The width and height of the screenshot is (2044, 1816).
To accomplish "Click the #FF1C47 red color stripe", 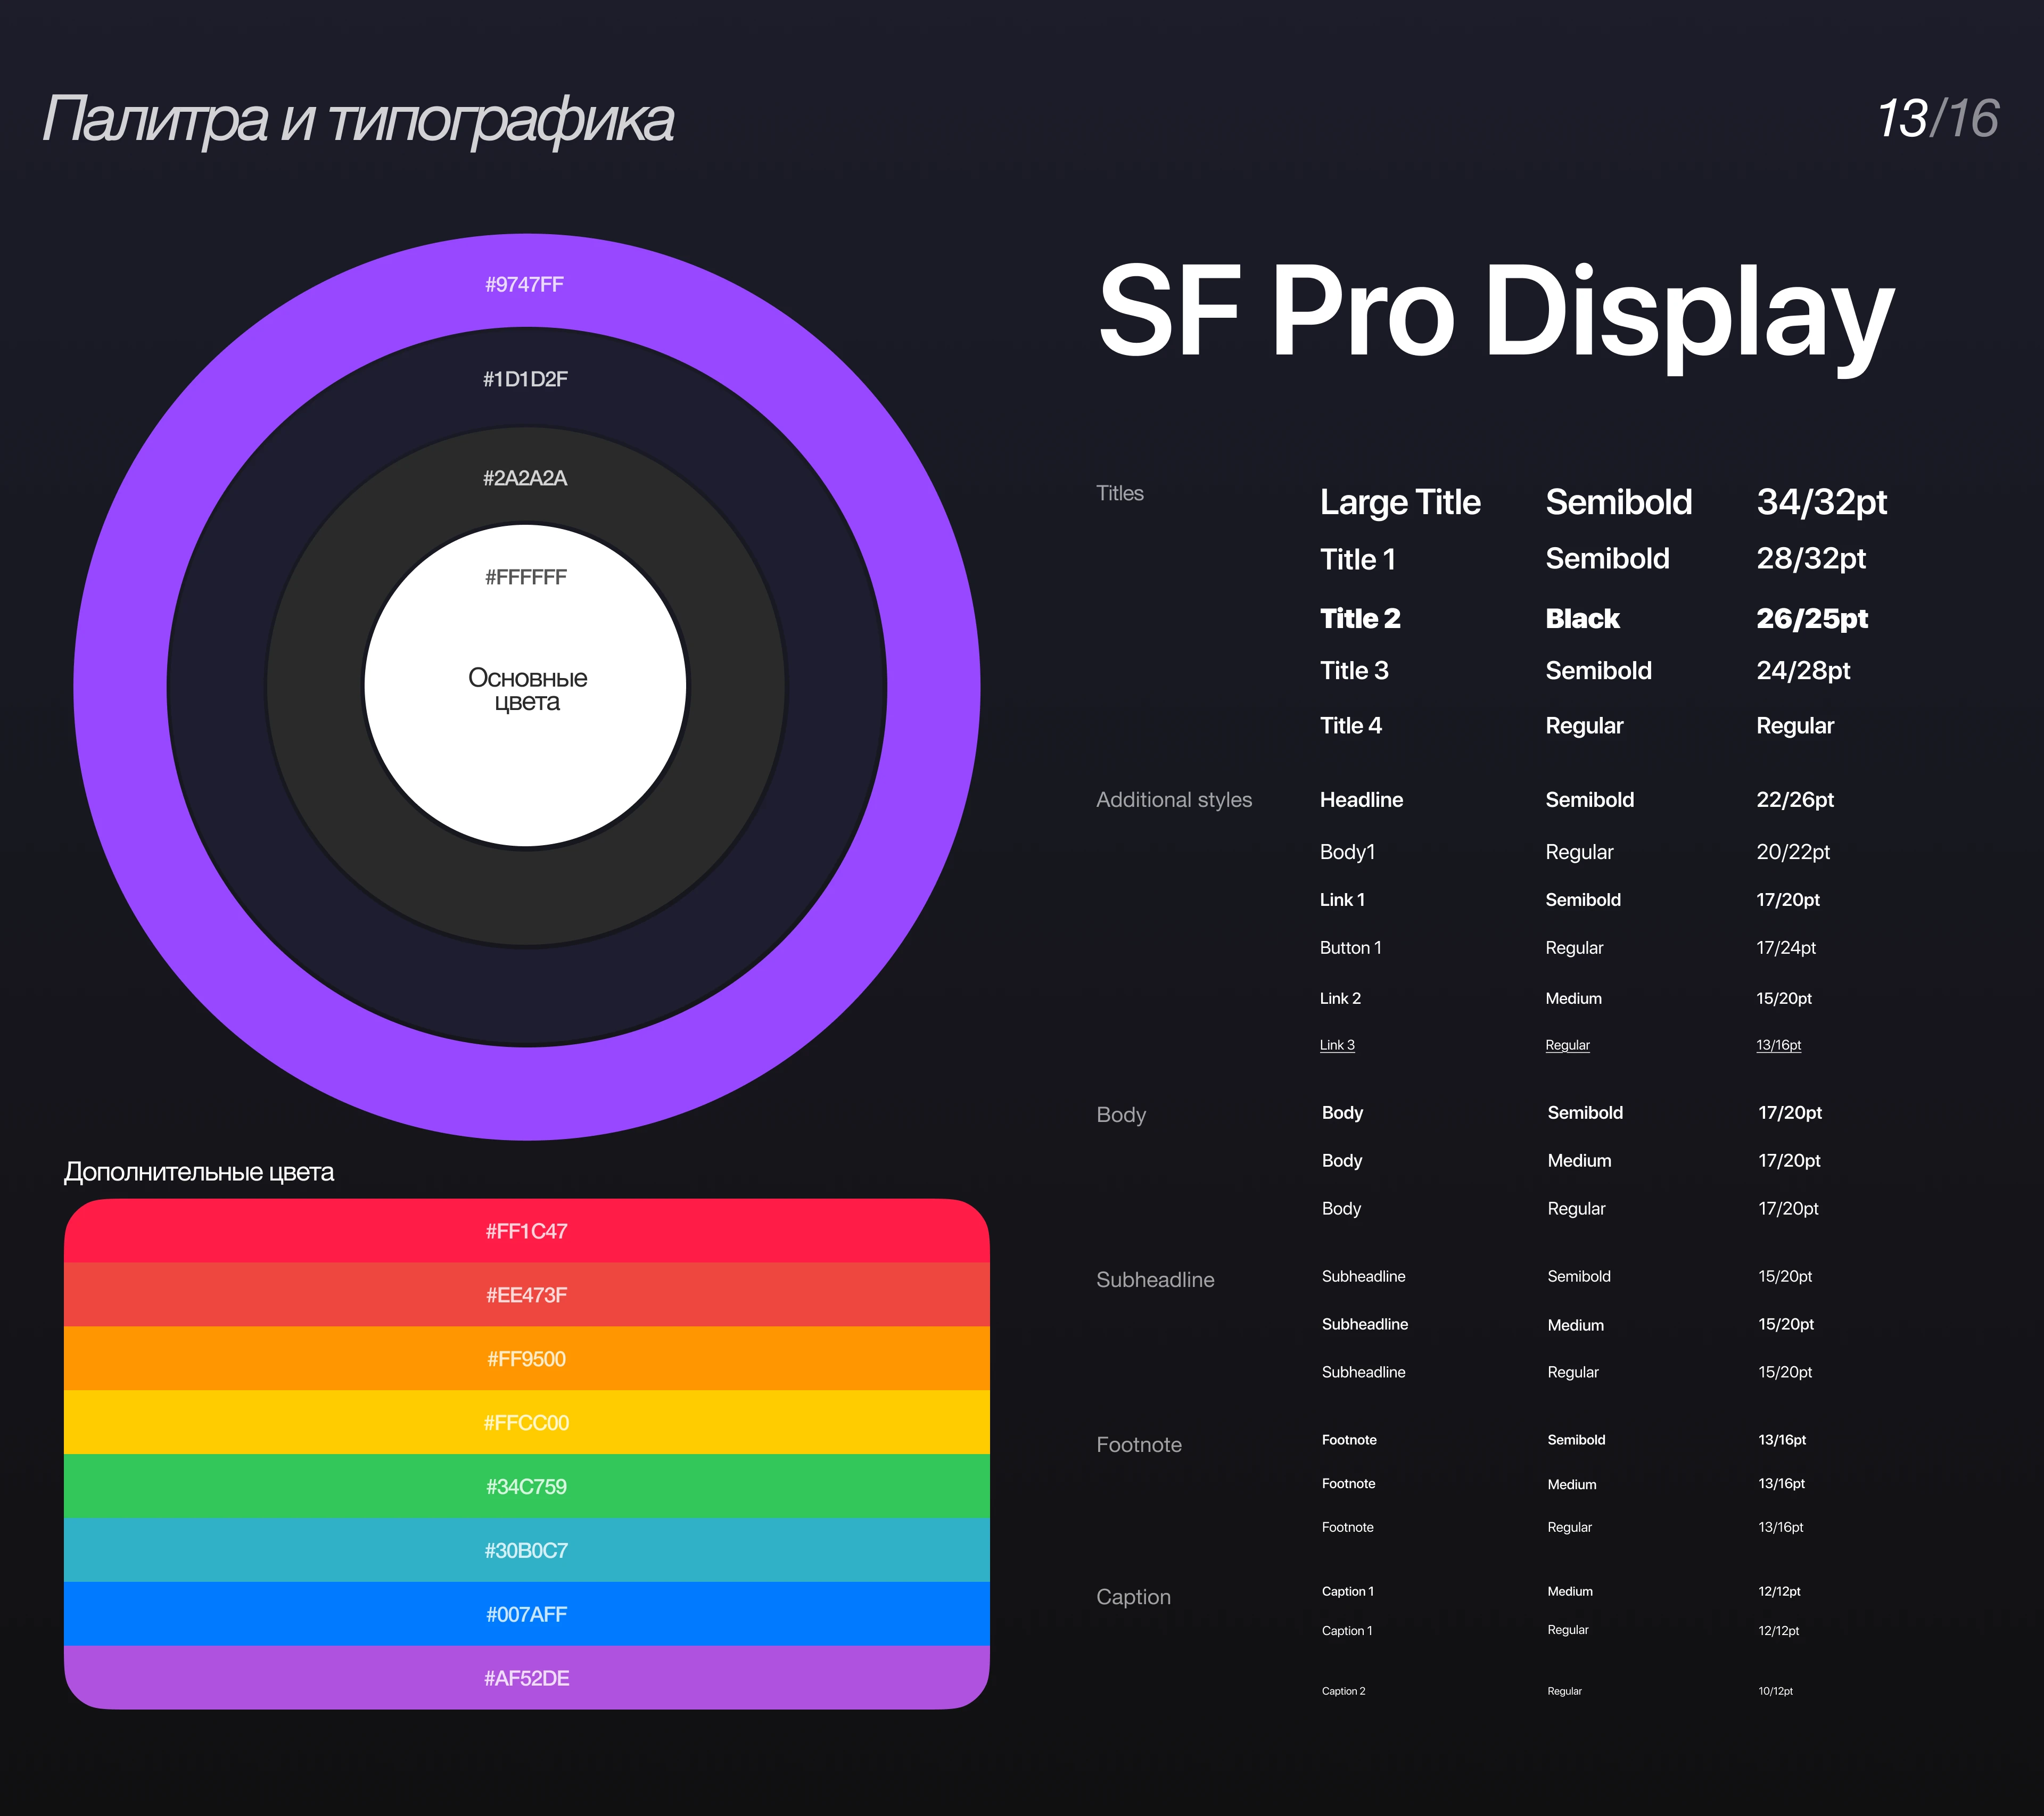I will (526, 1231).
